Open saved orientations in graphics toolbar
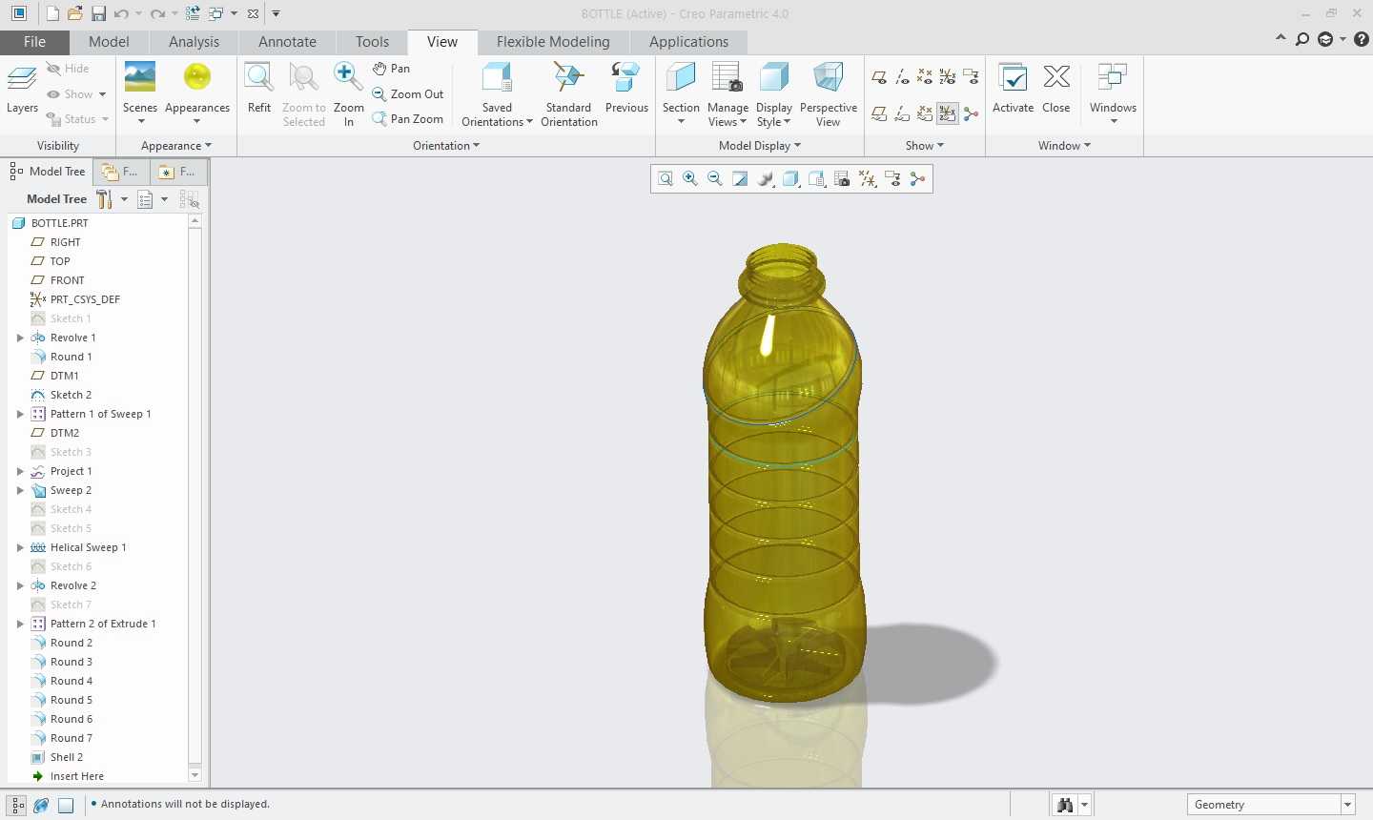 coord(816,179)
